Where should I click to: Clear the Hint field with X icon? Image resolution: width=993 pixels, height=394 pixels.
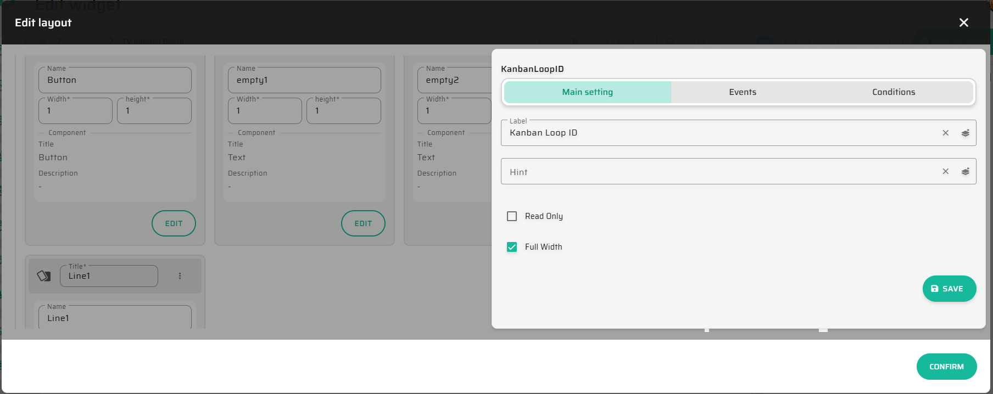[945, 171]
